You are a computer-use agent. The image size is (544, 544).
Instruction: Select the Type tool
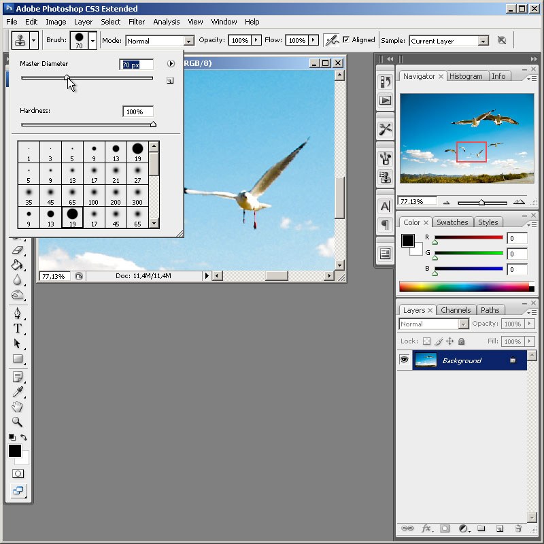[x=18, y=328]
